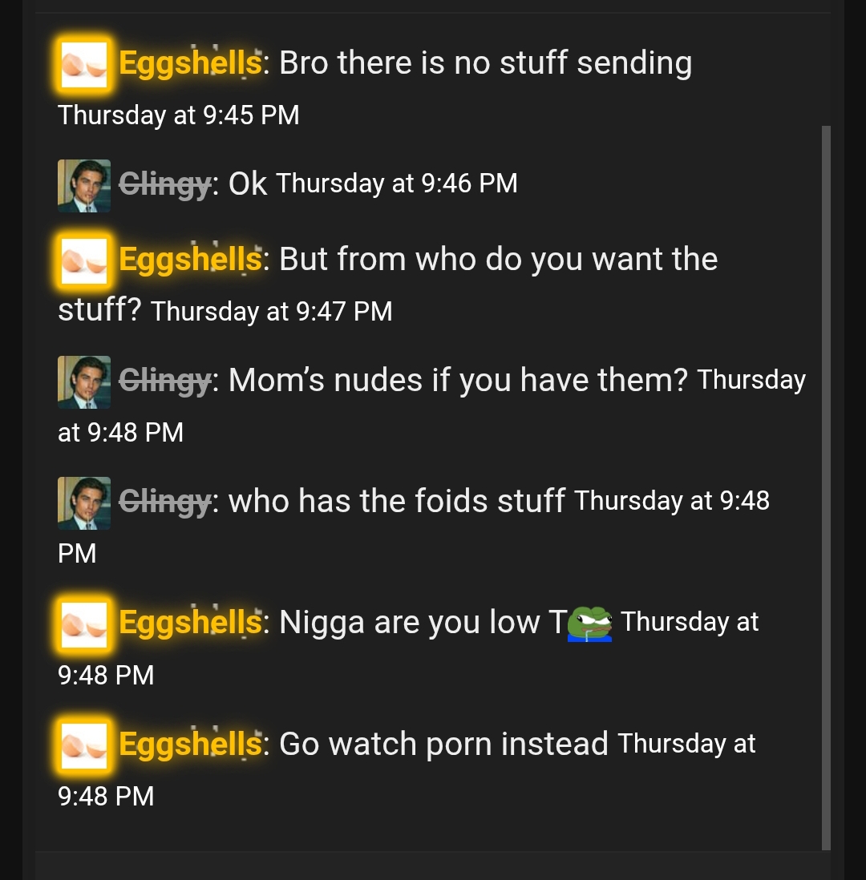The width and height of the screenshot is (866, 880).
Task: Select Clingy's avatar on "if you have them?" message
Action: [84, 382]
